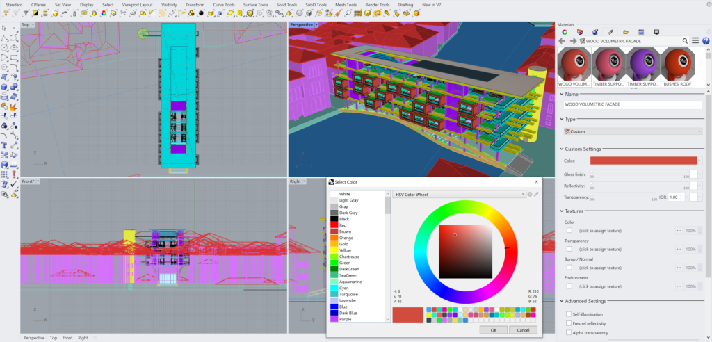The image size is (712, 342).
Task: Open the Solid Tools toolbar tab
Action: point(286,5)
